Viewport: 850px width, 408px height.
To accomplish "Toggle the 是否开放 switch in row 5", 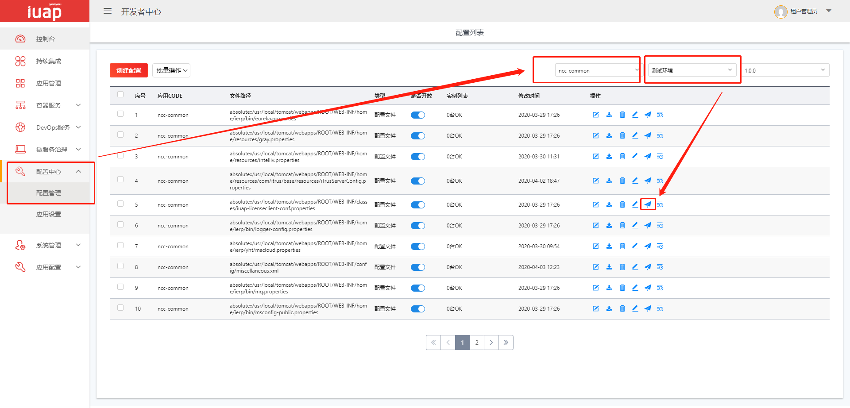I will click(x=417, y=205).
